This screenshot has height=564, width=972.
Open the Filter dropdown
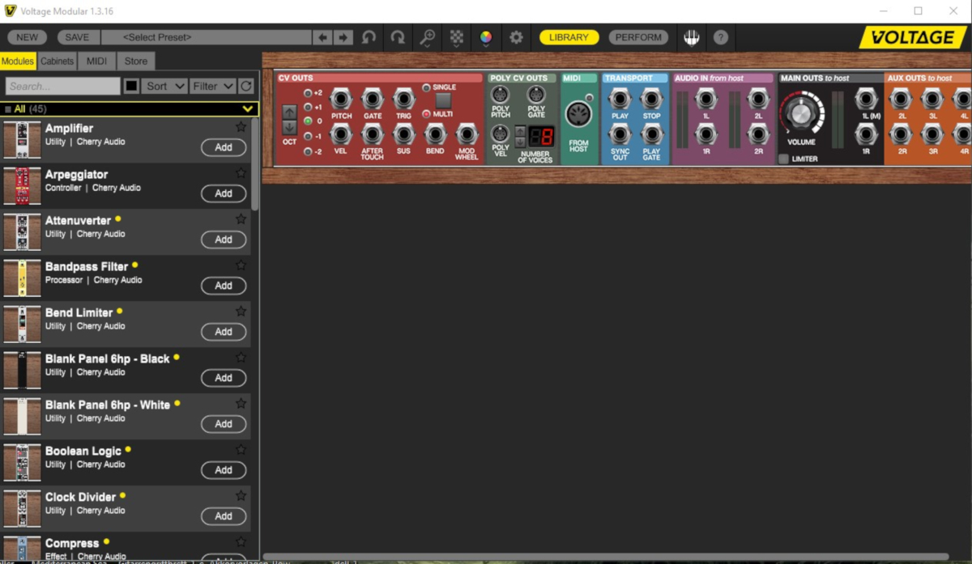pos(213,86)
